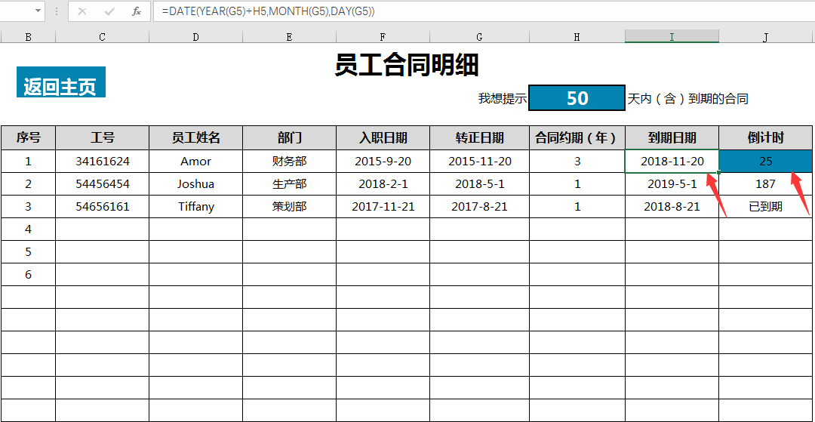Click the 合同约期（年） header cell
The height and width of the screenshot is (422, 815).
click(577, 137)
